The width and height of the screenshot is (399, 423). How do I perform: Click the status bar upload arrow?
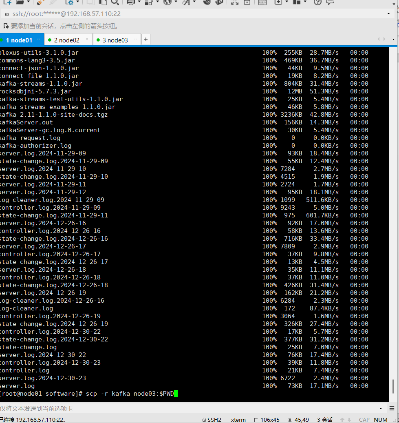tap(342, 420)
